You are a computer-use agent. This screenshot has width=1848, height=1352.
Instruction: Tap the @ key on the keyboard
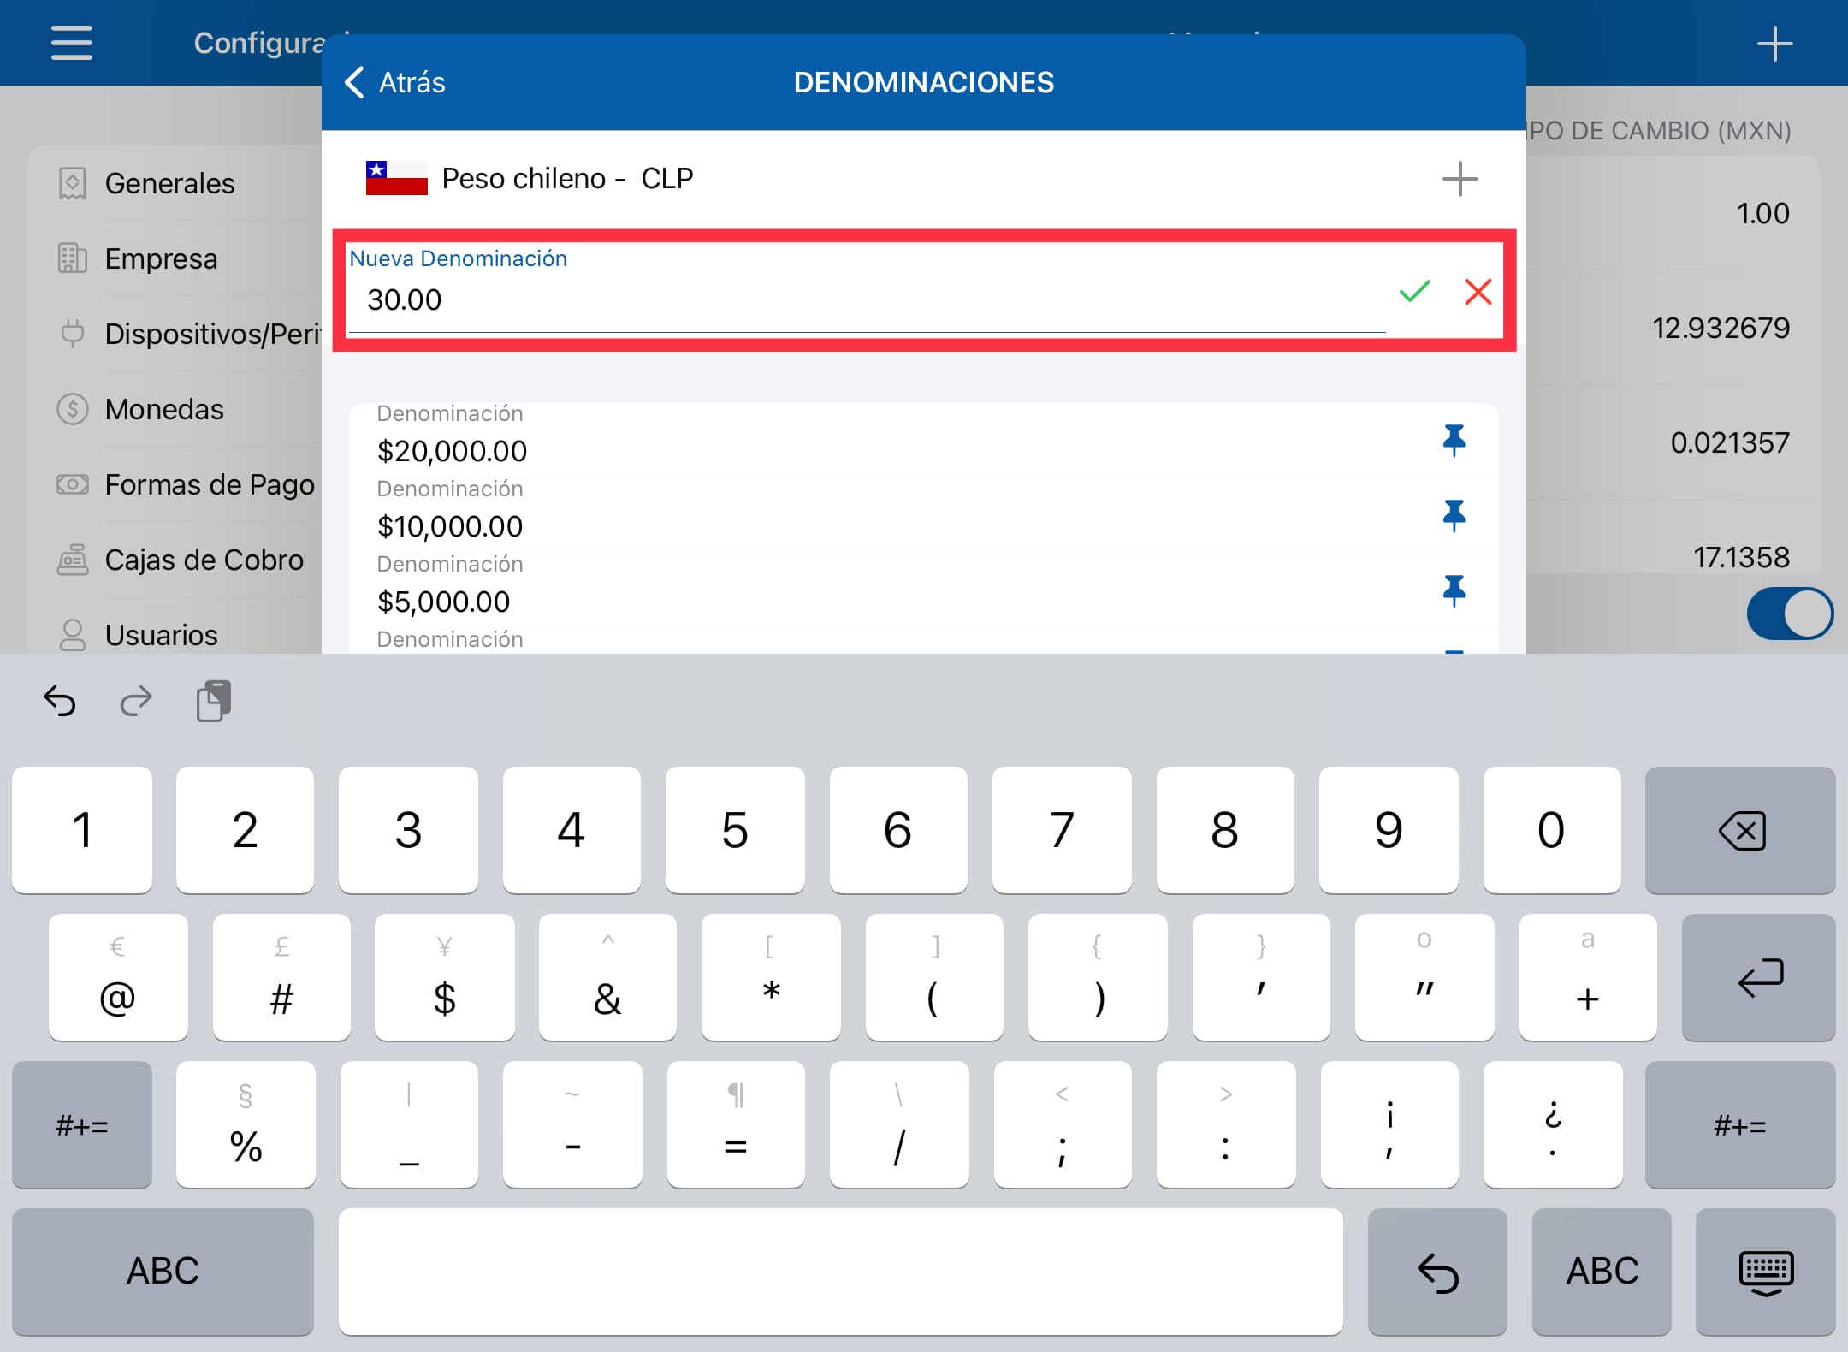pos(118,977)
